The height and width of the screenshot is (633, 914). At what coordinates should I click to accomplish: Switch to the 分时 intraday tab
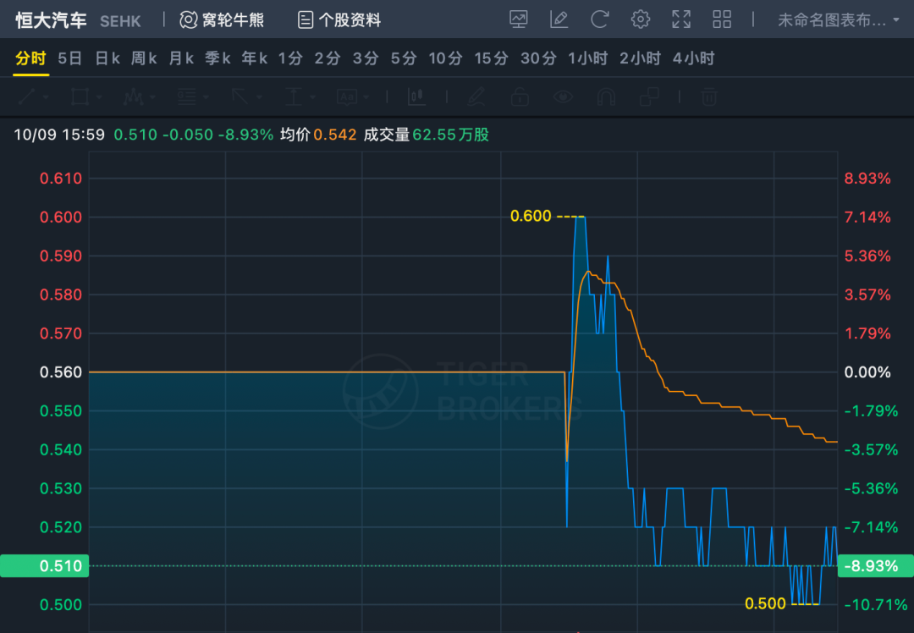[30, 58]
